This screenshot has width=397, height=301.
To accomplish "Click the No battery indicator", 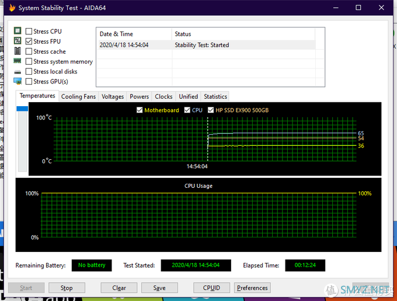I will [92, 265].
